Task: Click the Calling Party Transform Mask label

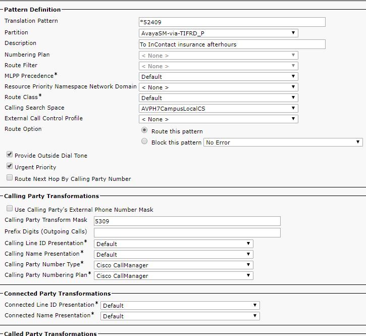Action: coord(46,220)
